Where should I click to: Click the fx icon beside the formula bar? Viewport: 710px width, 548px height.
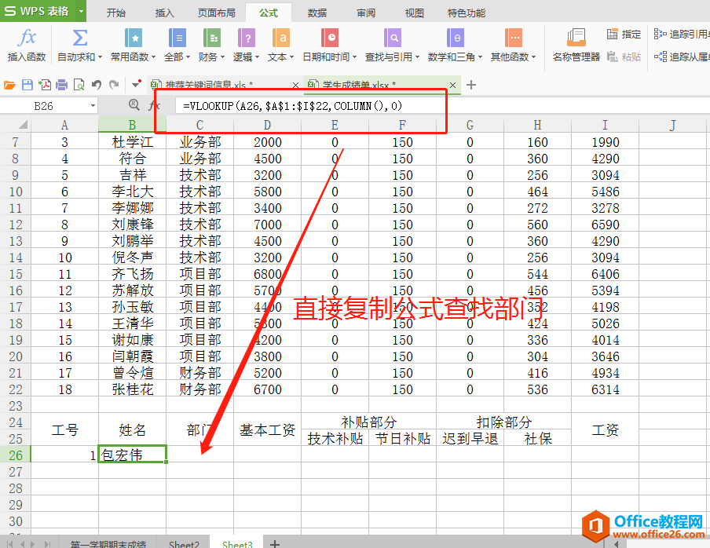[154, 105]
